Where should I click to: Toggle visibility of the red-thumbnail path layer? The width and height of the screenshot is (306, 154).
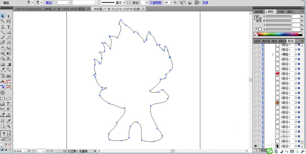pos(256,73)
